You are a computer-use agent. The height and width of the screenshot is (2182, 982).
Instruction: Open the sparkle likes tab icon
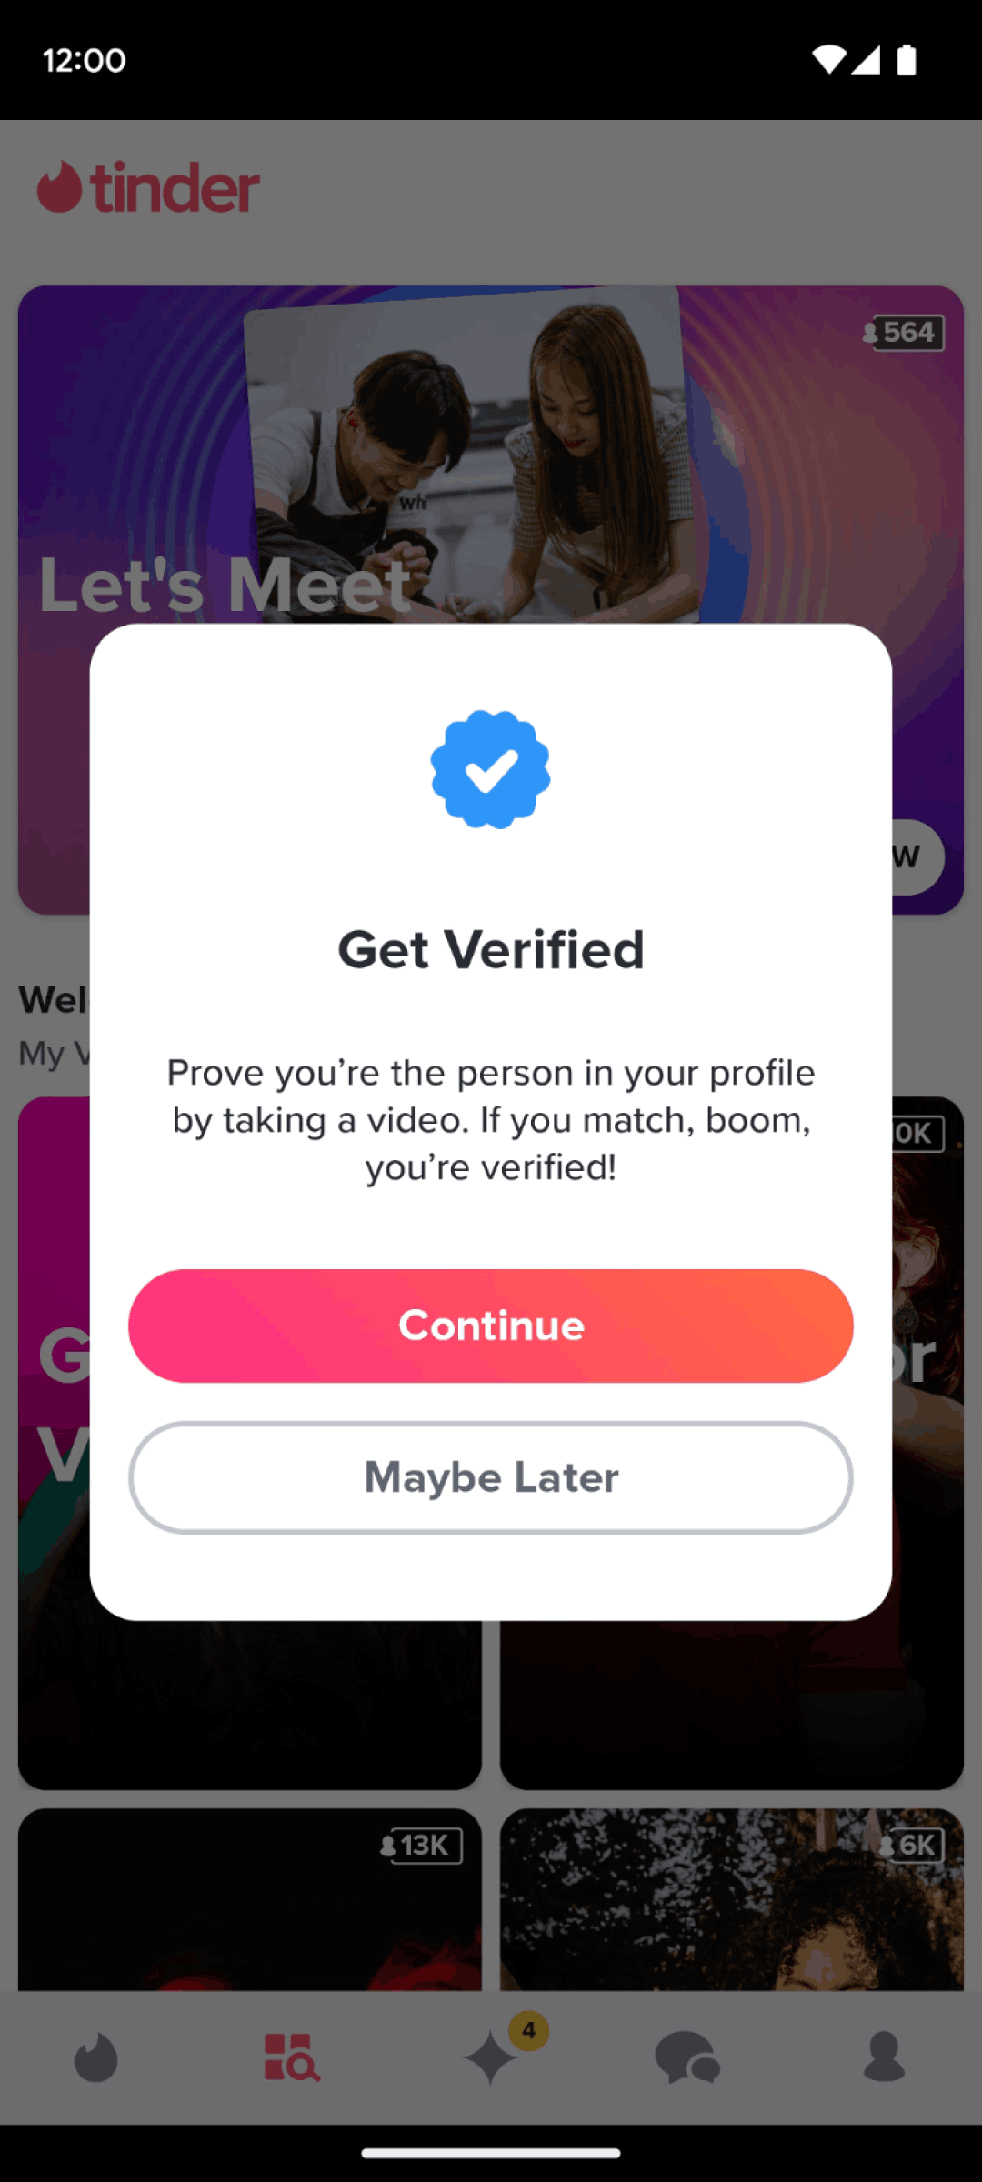point(491,2057)
